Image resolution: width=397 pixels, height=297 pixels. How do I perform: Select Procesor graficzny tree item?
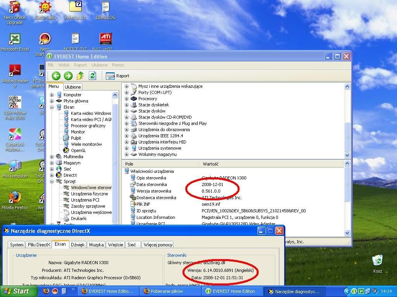[x=88, y=126]
